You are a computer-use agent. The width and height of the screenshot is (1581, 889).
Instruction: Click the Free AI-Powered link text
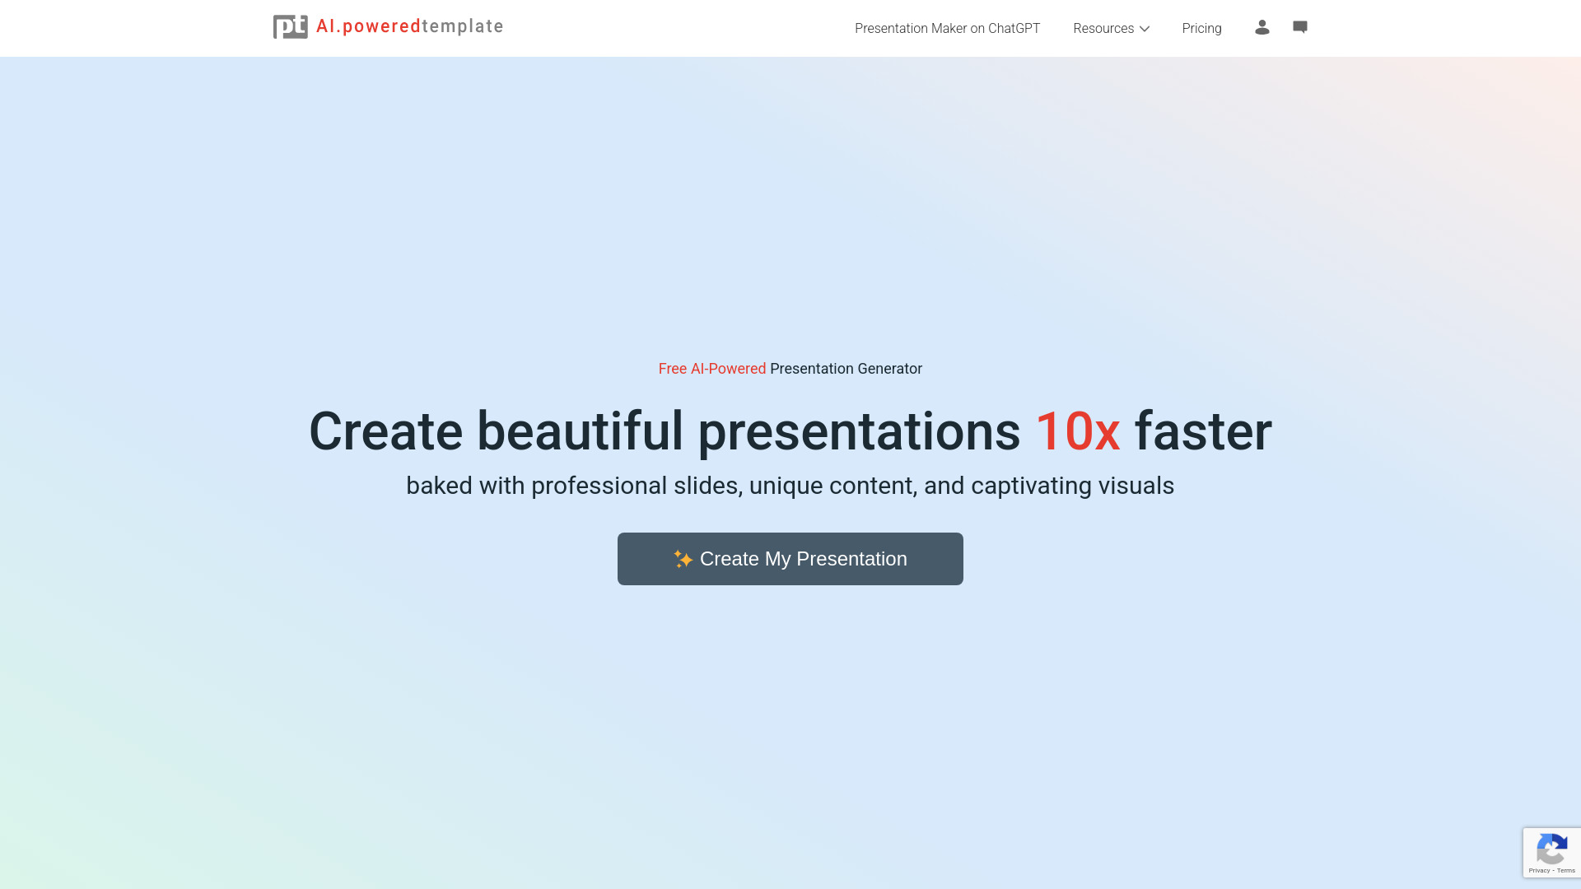pyautogui.click(x=712, y=368)
